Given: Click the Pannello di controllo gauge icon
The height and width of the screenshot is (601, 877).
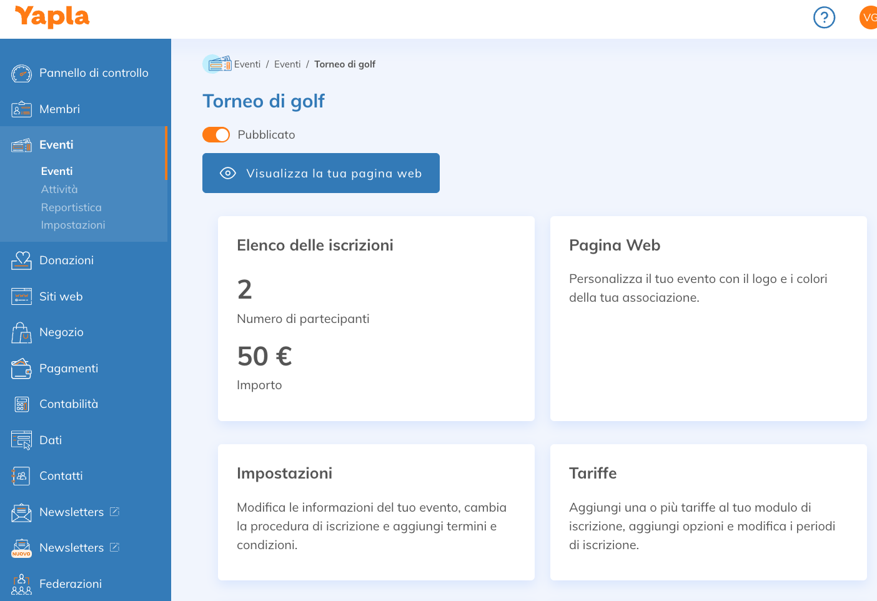Looking at the screenshot, I should pos(21,74).
